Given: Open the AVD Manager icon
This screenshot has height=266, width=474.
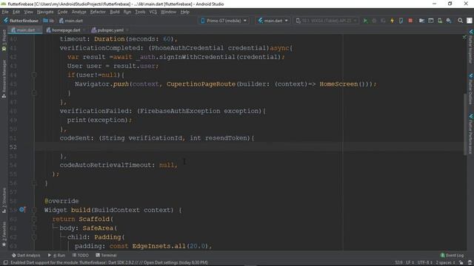Looking at the screenshot, I should click(x=440, y=21).
